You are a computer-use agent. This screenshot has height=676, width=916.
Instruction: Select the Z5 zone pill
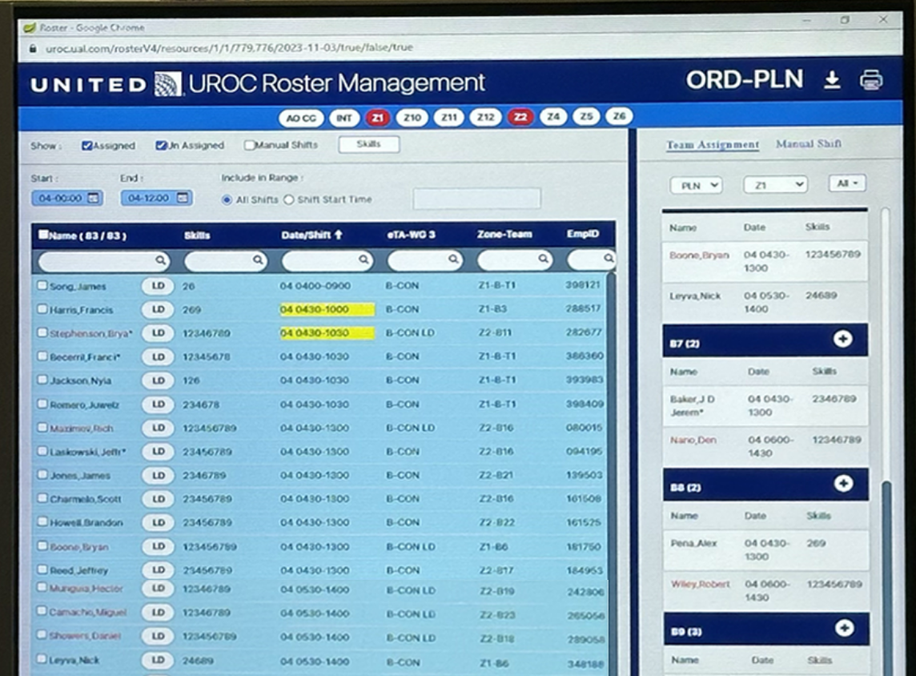[x=586, y=116]
